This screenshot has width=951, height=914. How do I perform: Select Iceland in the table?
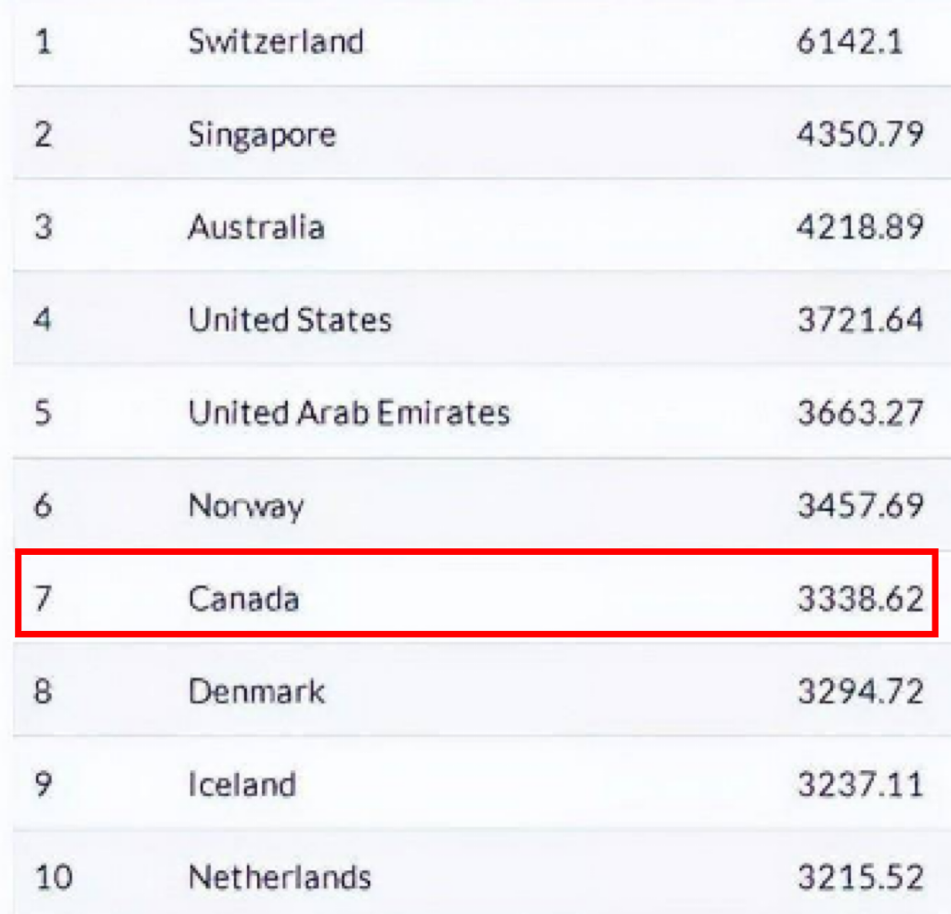tap(242, 784)
